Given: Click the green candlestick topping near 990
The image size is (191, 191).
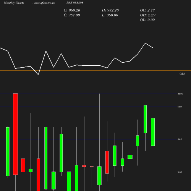Looking at the screenshot, I should click(145, 119).
